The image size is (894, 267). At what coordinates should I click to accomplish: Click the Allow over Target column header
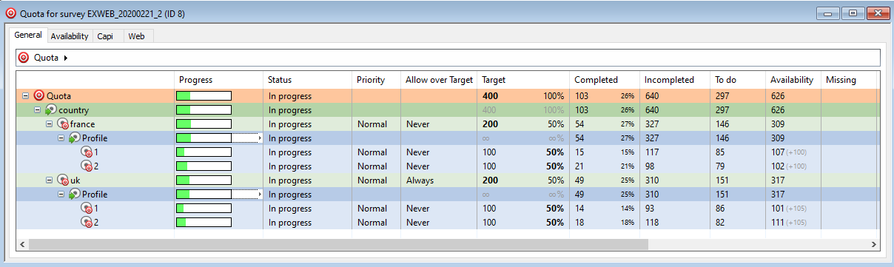(x=439, y=80)
